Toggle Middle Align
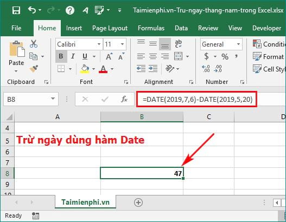The height and width of the screenshot is (222, 286). tap(153, 44)
